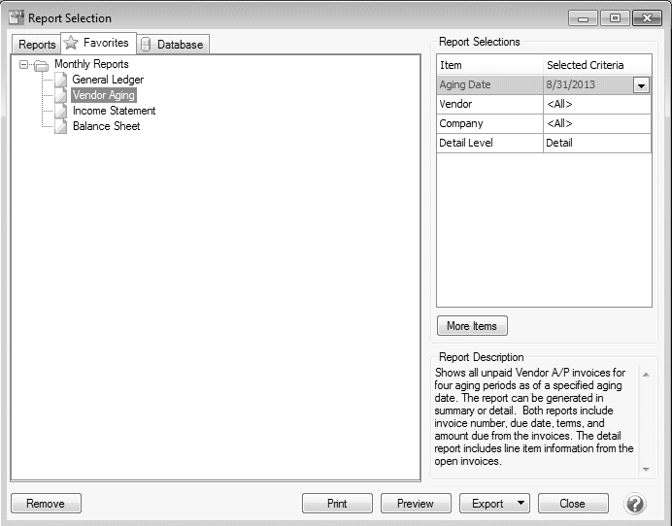Remove the selected favorite report
The width and height of the screenshot is (672, 526).
(46, 504)
